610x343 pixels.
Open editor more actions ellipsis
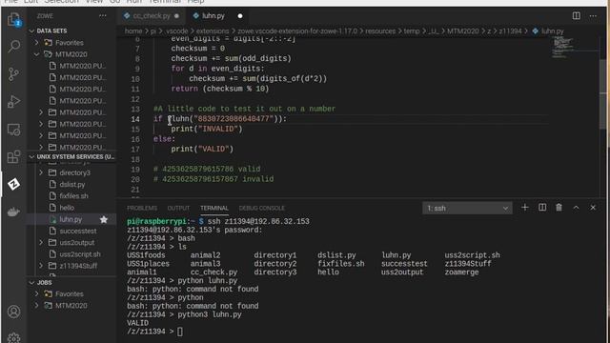[593, 16]
